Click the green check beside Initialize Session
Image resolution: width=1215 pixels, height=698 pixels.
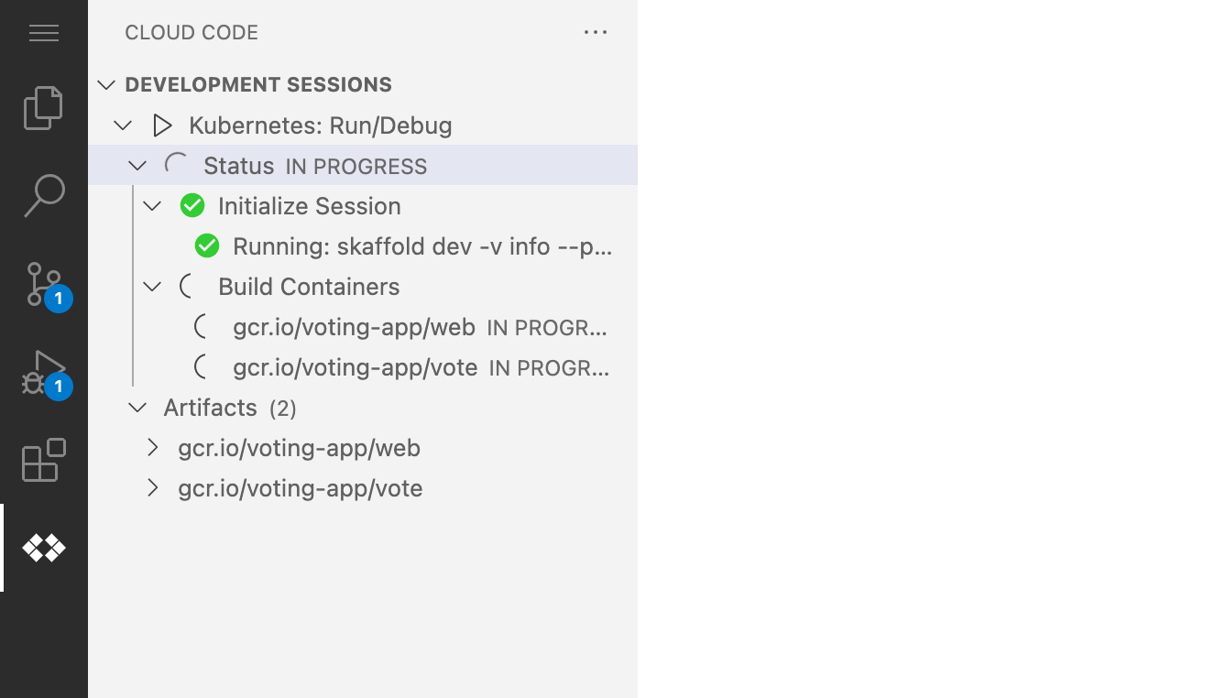192,206
